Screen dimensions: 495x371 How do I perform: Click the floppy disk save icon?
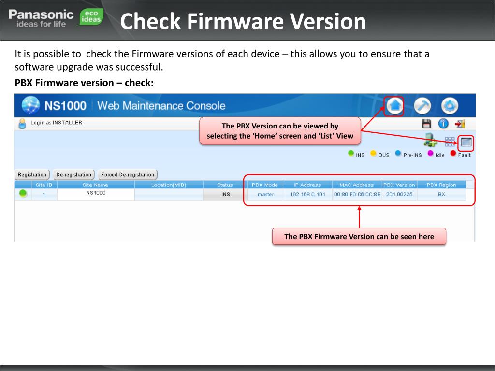pyautogui.click(x=426, y=124)
